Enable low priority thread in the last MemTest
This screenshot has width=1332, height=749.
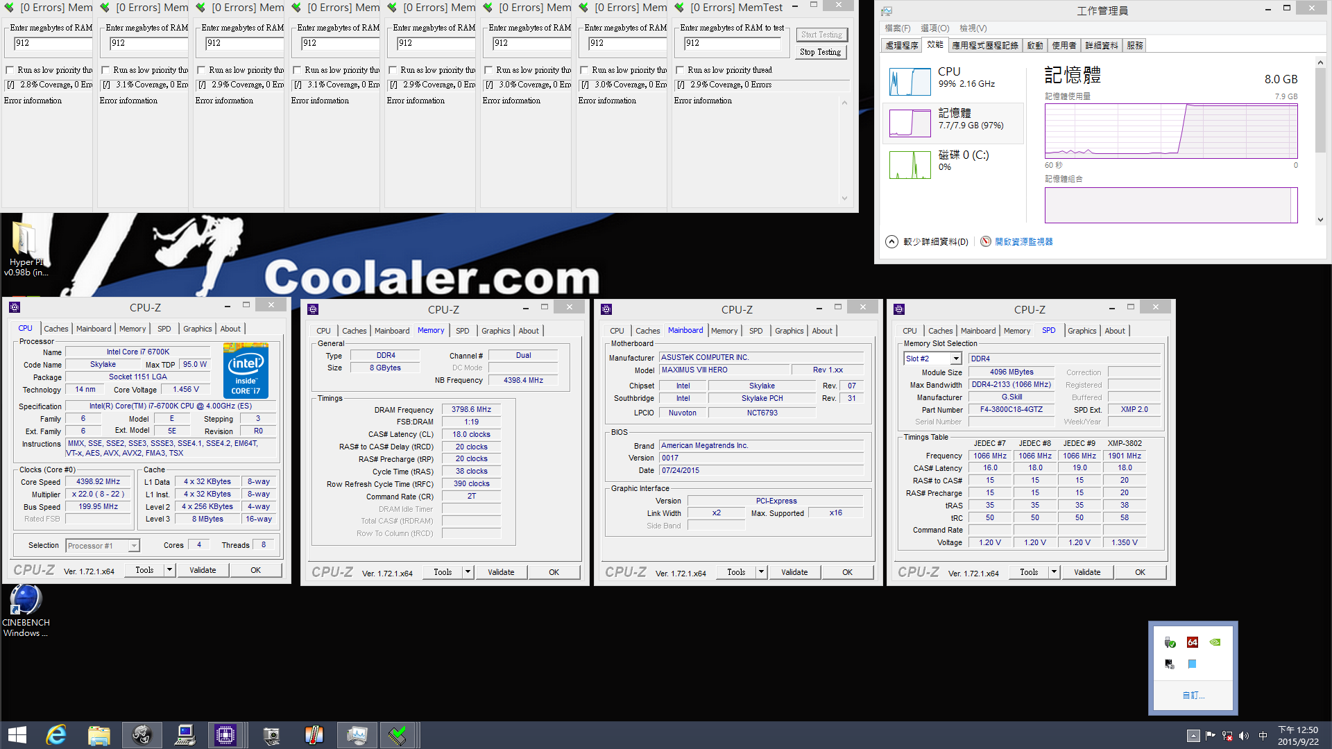click(681, 70)
